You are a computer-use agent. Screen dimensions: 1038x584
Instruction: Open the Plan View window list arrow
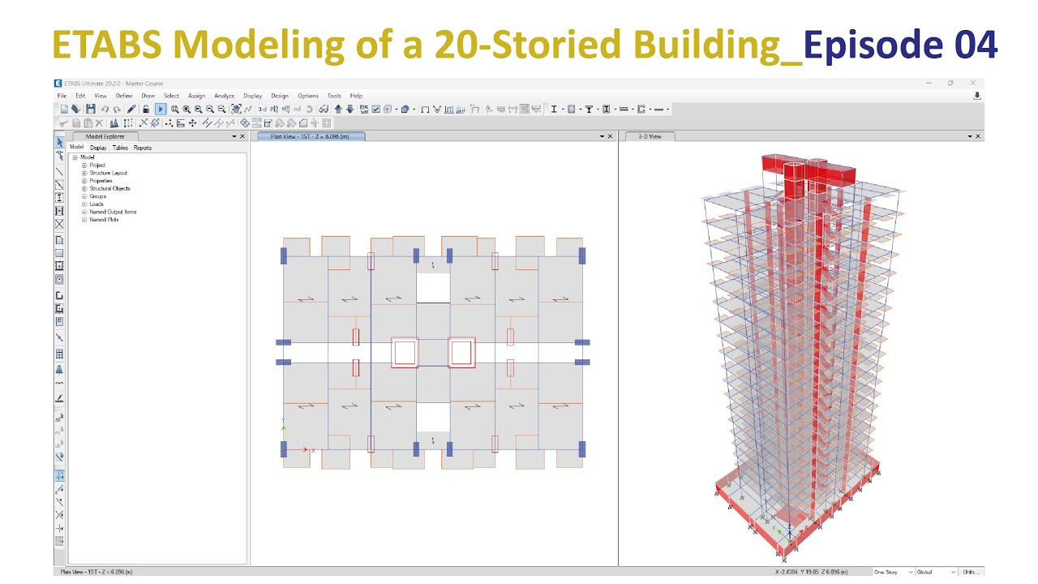(602, 136)
